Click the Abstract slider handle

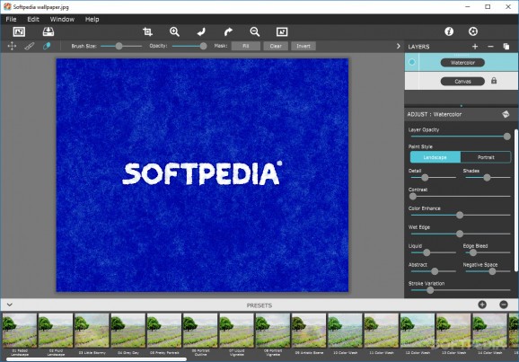coord(435,271)
